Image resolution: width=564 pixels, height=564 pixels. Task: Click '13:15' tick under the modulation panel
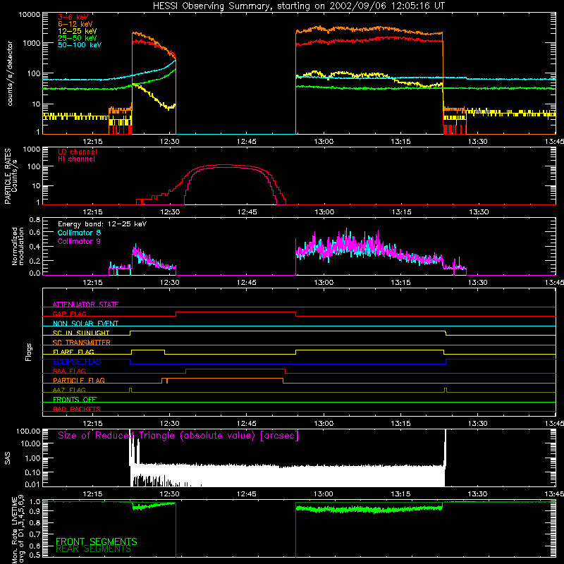point(400,283)
